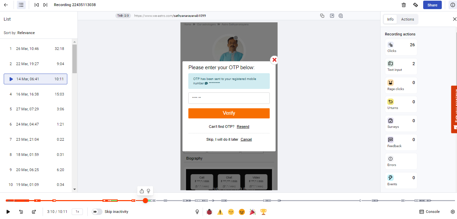Viewport: 457px width, 219px height.
Task: Jump to the next recording
Action: 45,5
